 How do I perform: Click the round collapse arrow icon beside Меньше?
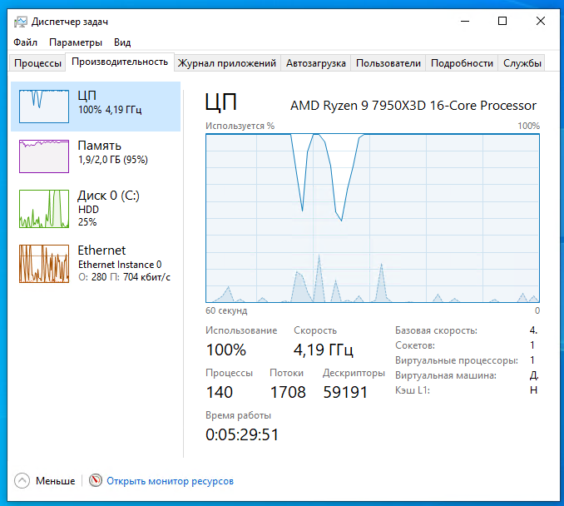pos(22,480)
